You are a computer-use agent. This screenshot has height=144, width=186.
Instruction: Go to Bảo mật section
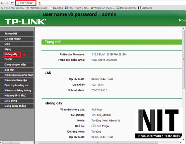click(17, 70)
